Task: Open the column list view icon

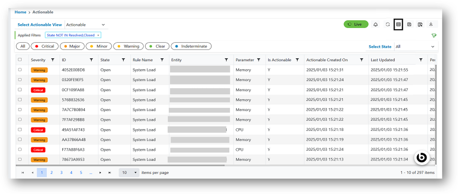Action: [x=398, y=24]
